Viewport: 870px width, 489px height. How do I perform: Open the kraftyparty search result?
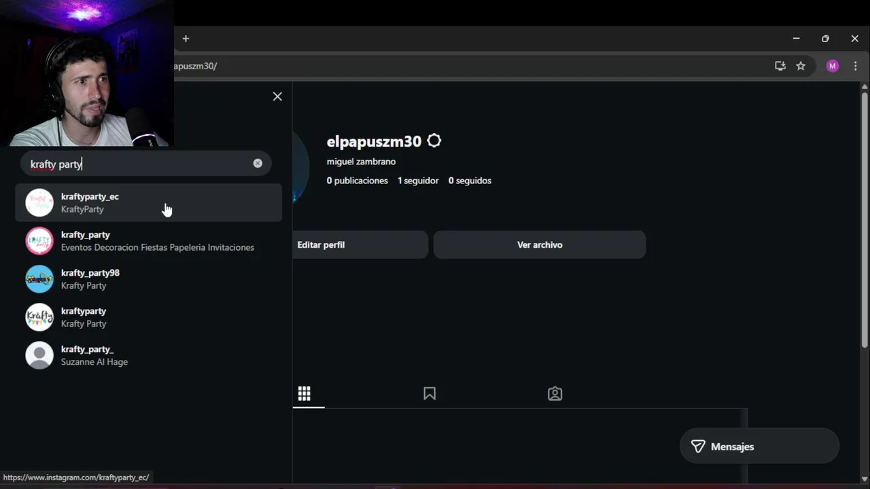coord(148,316)
